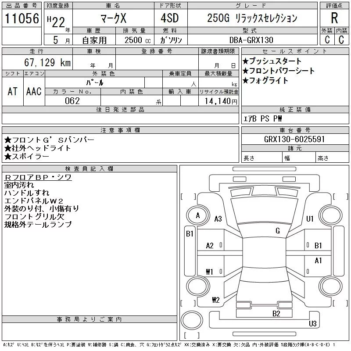The width and height of the screenshot is (351, 351).
Task: Select the AAC air conditioner value
Action: tap(34, 91)
